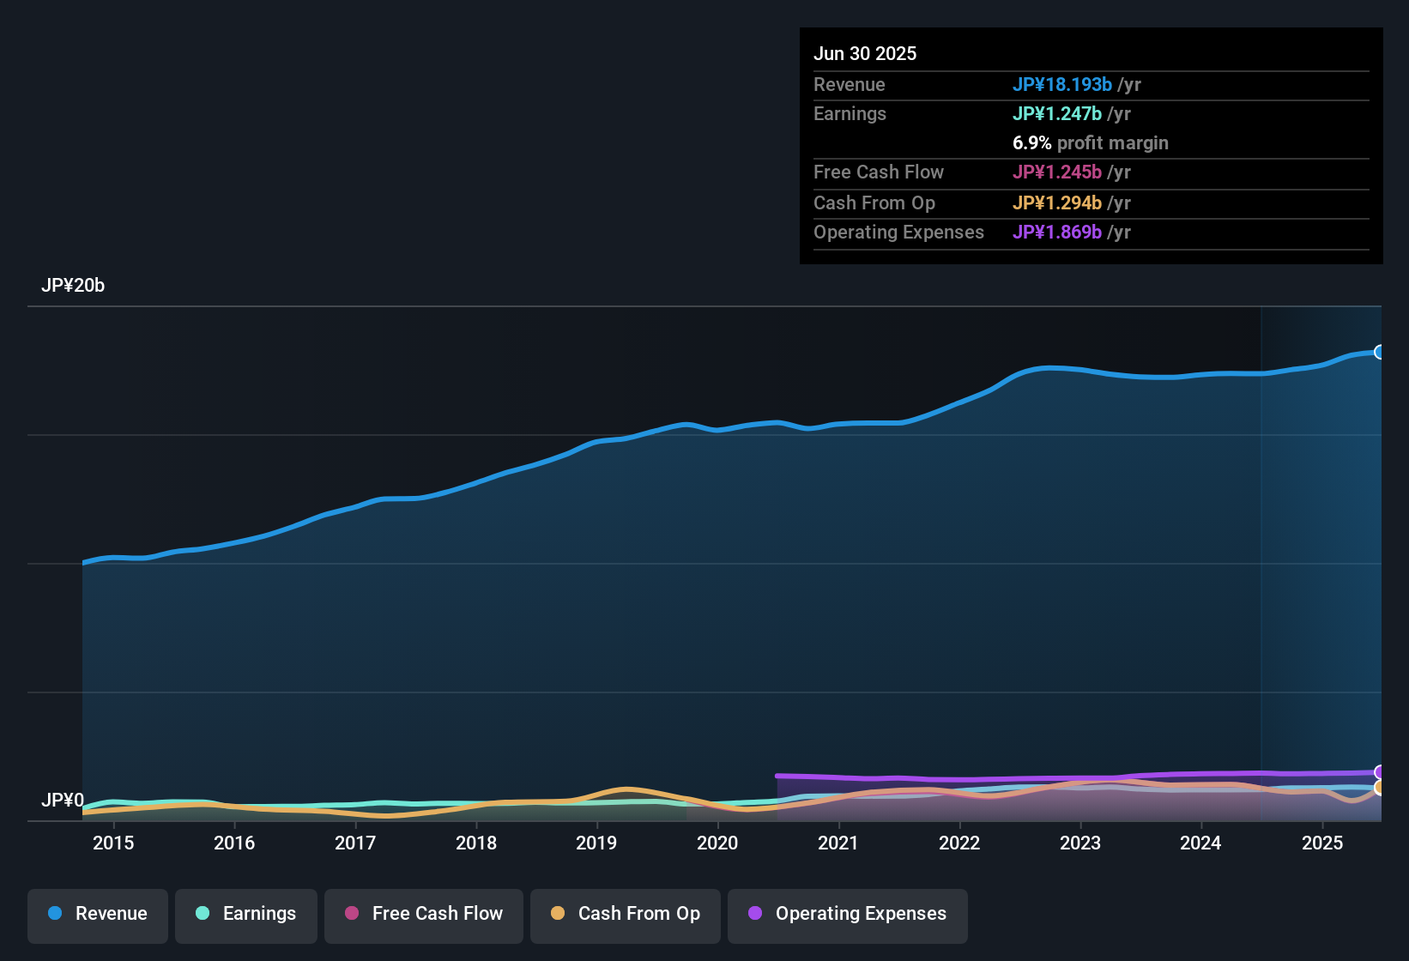Click the JP¥18.193b revenue value
Screen dimensions: 1409x961
click(x=1062, y=84)
